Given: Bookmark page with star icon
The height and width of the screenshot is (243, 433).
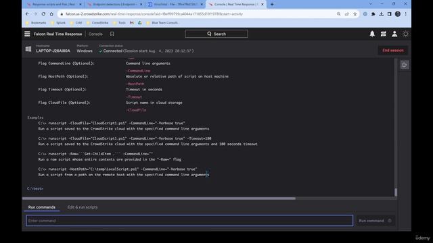Looking at the screenshot, I should coord(355,13).
